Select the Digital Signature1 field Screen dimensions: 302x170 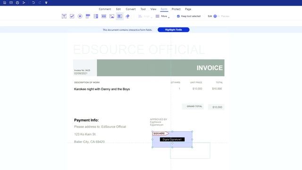pos(172,139)
